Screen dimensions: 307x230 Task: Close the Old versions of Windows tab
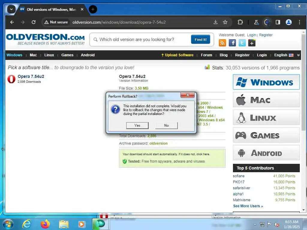(x=82, y=9)
